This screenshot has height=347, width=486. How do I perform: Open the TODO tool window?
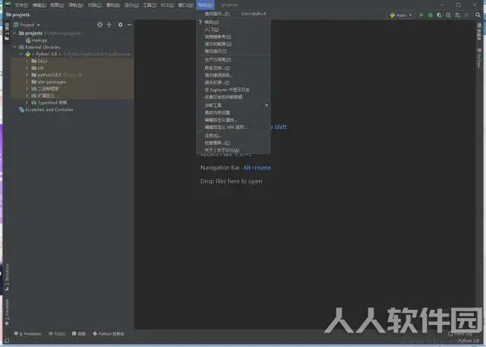(x=57, y=333)
